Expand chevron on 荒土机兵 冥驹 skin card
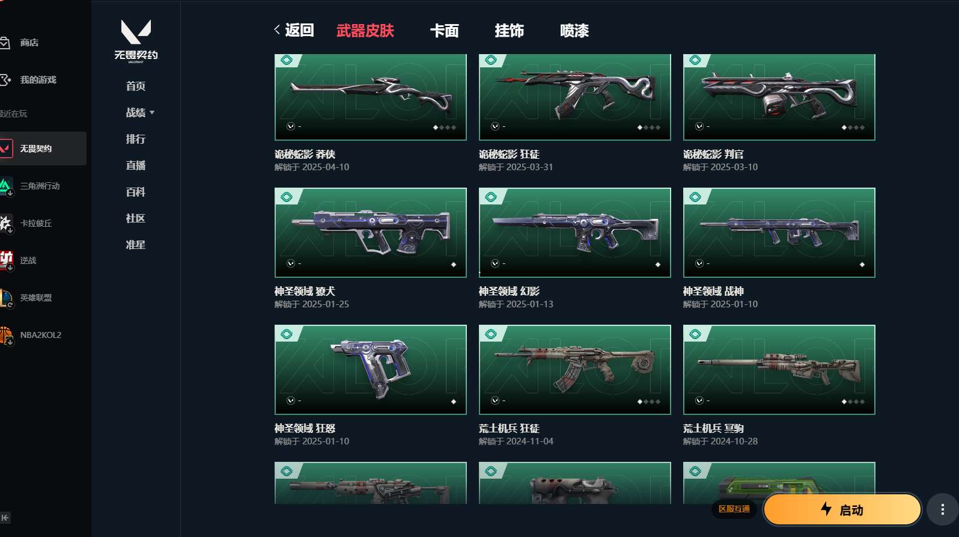 tap(699, 400)
